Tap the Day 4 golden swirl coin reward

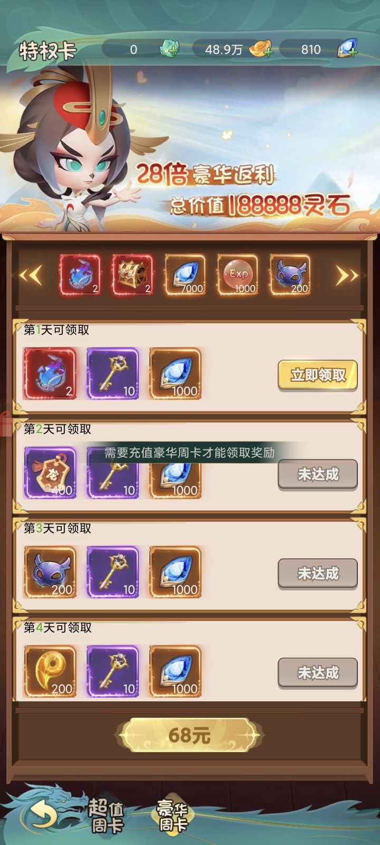coord(50,671)
